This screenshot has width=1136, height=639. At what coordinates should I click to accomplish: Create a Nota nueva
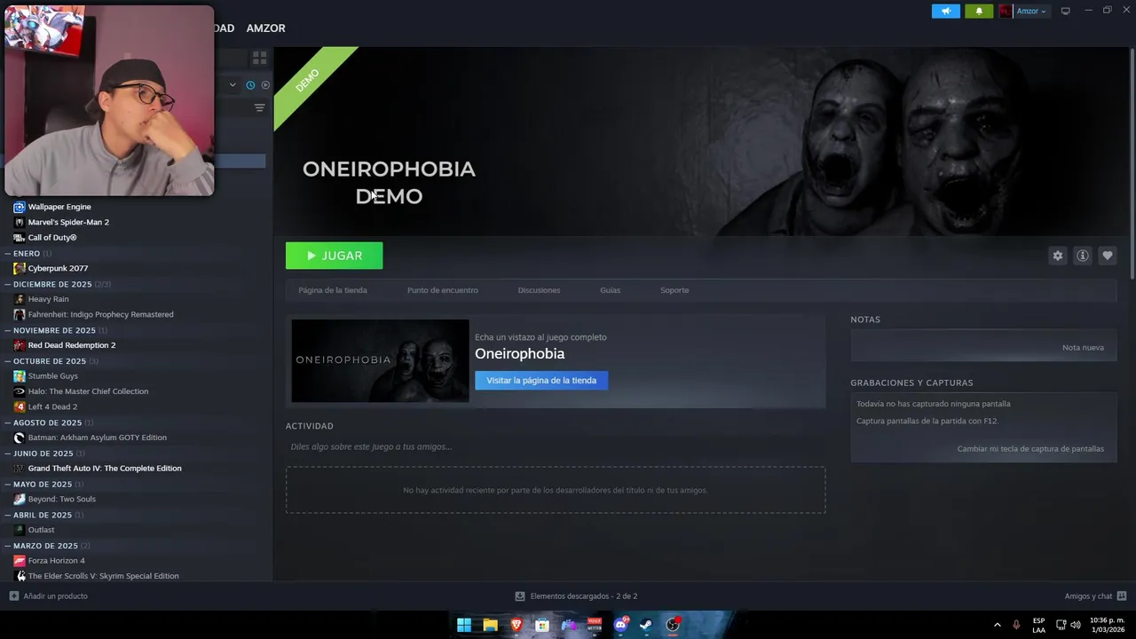(x=1083, y=347)
